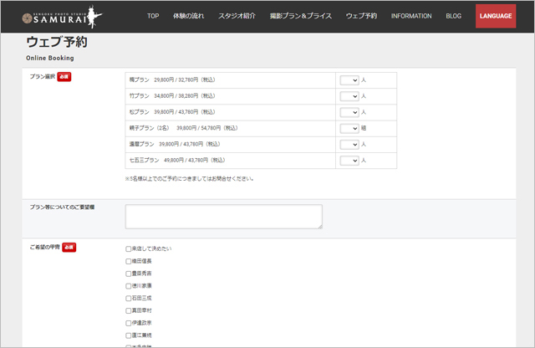The width and height of the screenshot is (535, 348).
Task: Click the 竹プラン 34,800円 price text
Action: tap(172, 96)
